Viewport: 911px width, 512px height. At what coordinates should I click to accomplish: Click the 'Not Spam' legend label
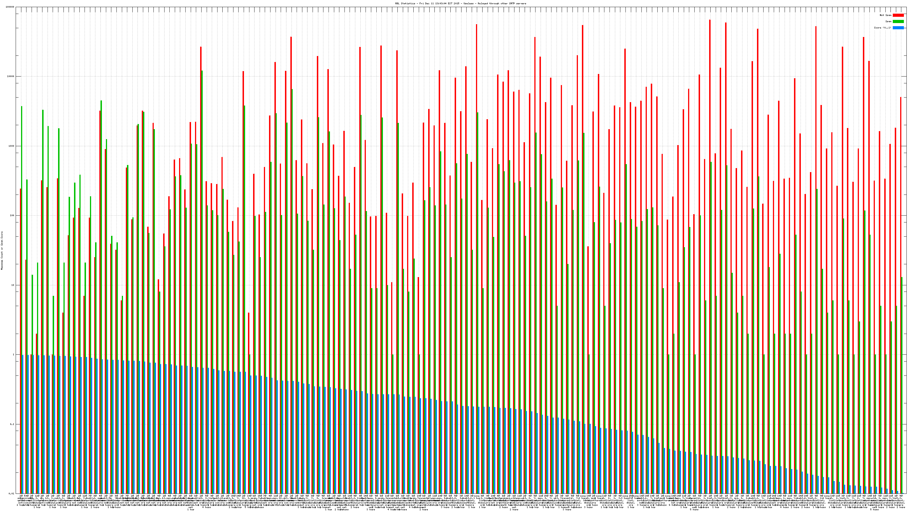click(x=886, y=15)
